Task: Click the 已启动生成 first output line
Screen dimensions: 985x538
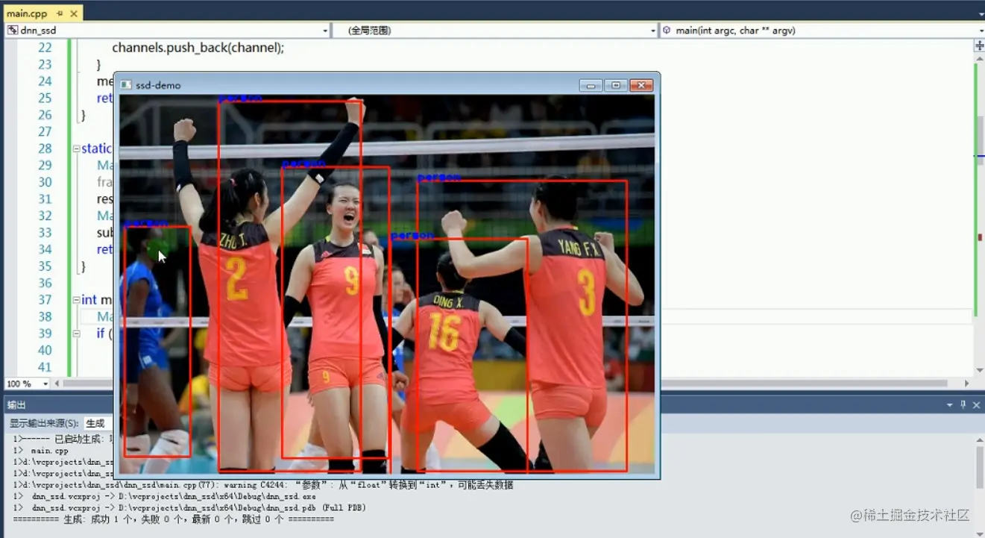Action: pos(63,440)
